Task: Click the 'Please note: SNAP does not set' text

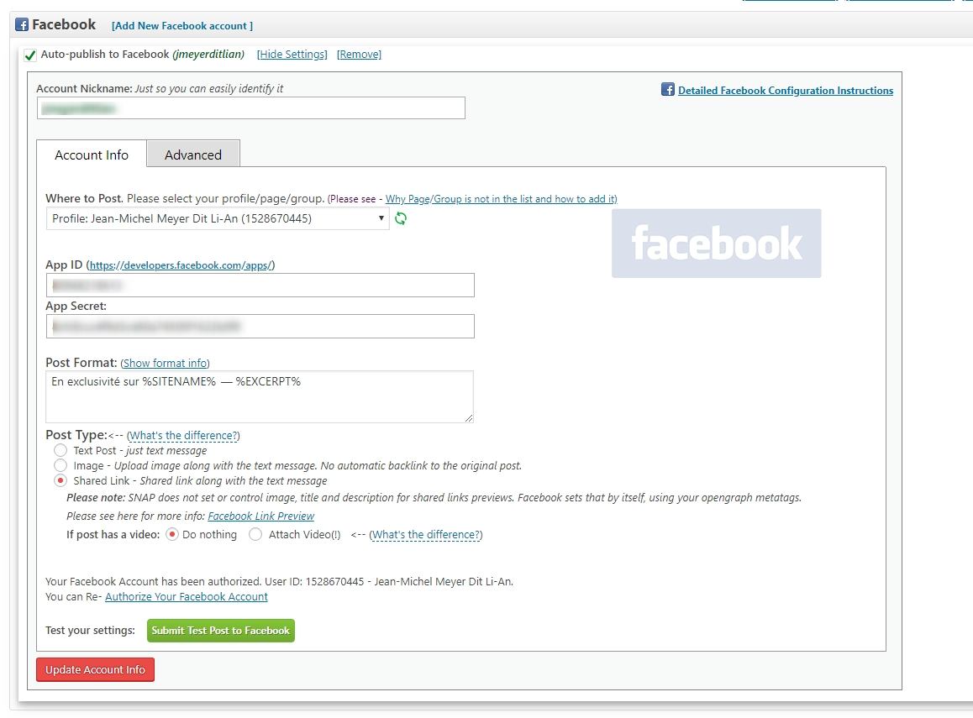Action: (434, 498)
